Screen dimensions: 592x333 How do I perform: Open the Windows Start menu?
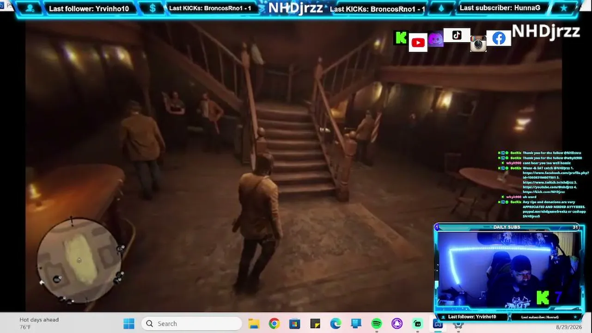[x=129, y=324]
